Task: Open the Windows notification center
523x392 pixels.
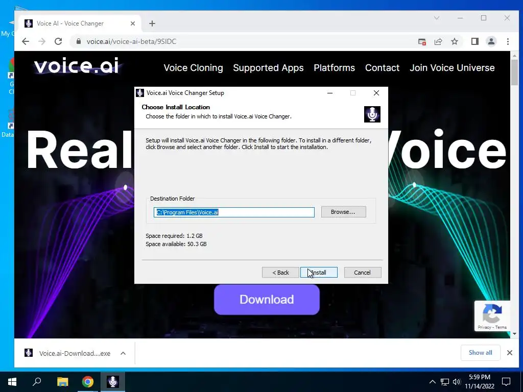Action: pyautogui.click(x=506, y=382)
